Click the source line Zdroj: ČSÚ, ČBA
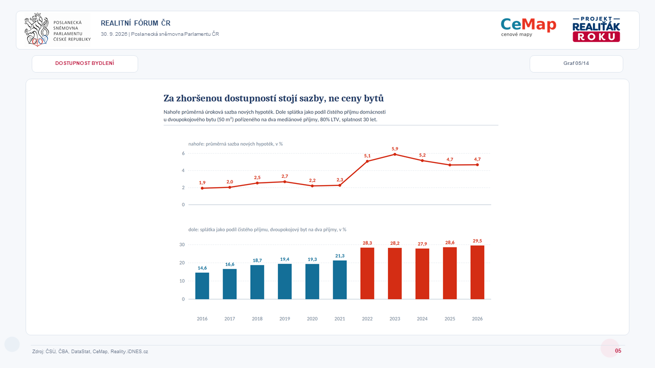The image size is (655, 368). [x=90, y=352]
